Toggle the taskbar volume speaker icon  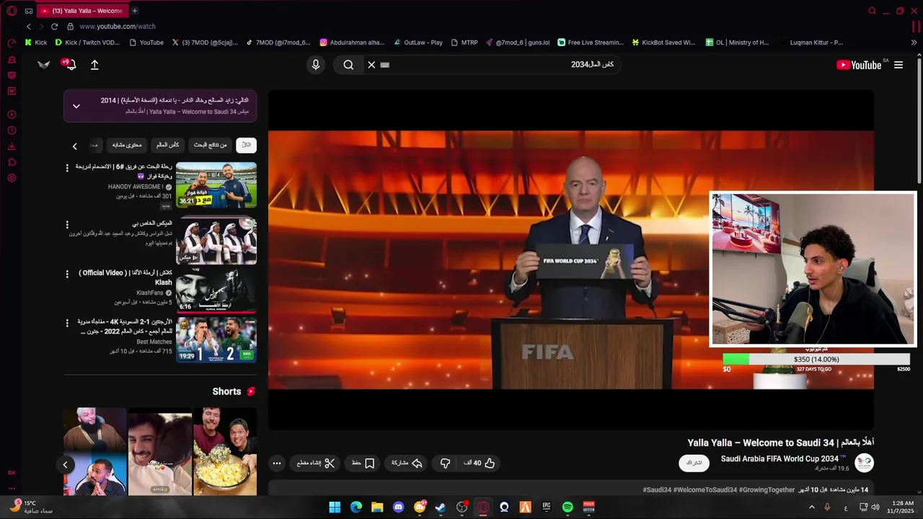[x=875, y=507]
